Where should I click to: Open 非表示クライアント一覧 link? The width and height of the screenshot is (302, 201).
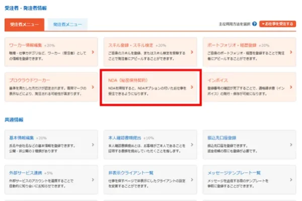(131, 173)
